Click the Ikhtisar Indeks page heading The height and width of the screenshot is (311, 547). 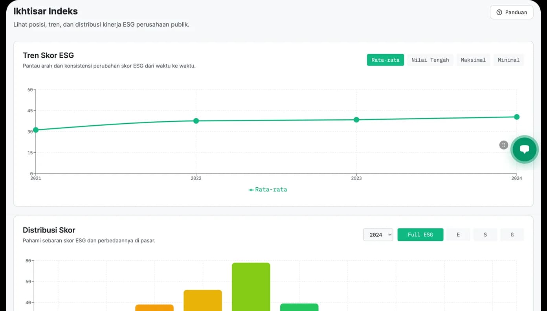[46, 11]
